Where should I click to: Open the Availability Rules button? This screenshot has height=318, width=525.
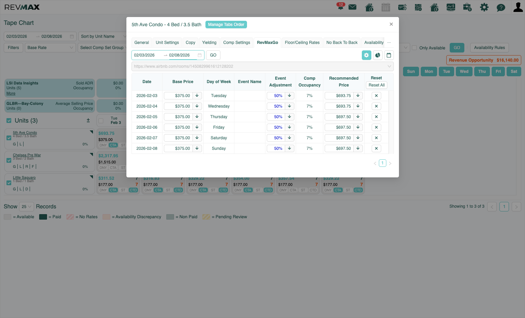(x=490, y=48)
